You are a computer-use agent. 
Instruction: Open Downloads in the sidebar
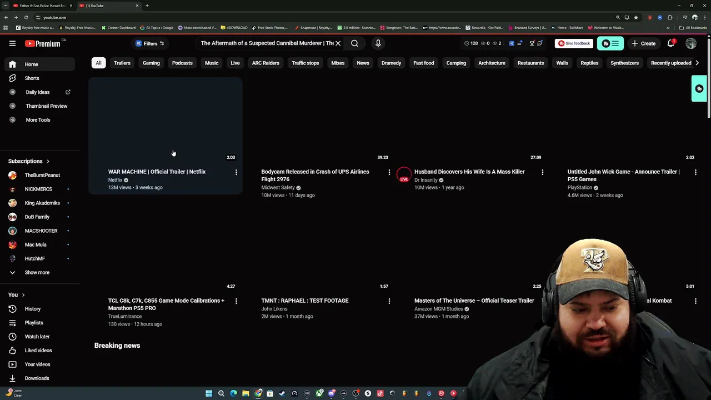40,378
